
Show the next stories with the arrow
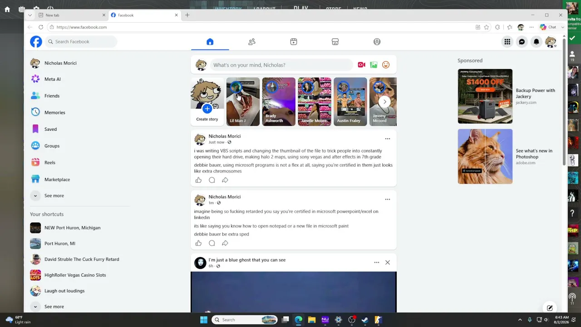(x=384, y=102)
